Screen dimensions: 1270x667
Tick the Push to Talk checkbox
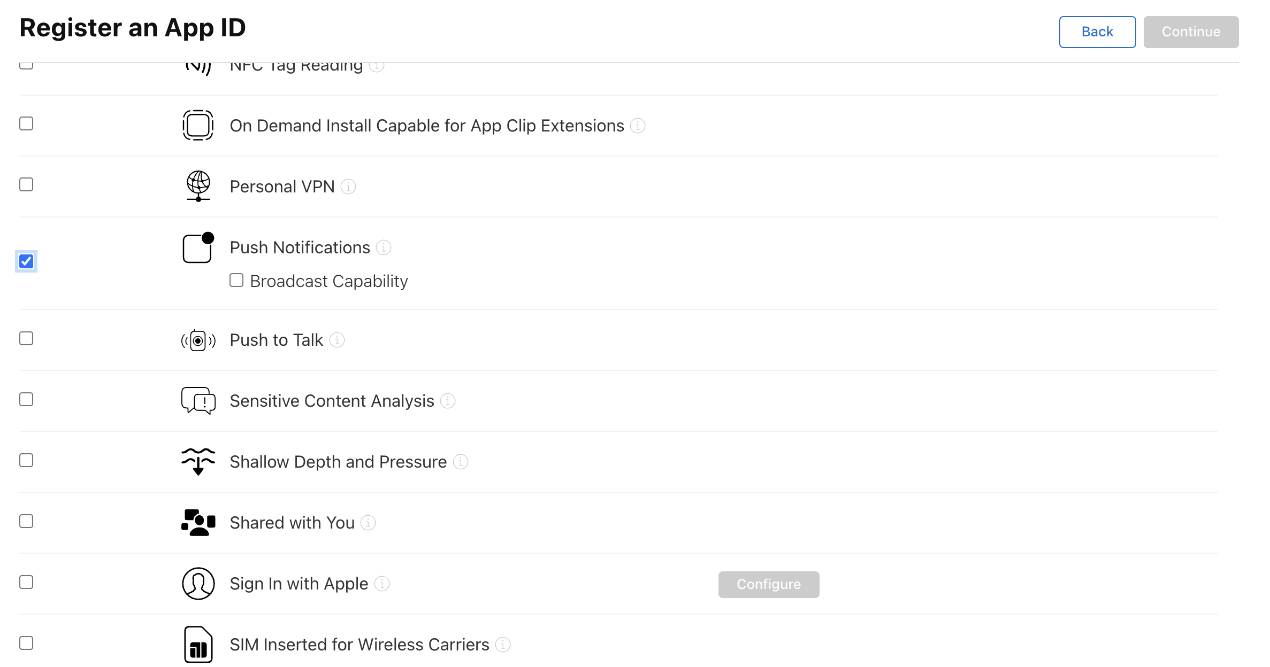(26, 338)
